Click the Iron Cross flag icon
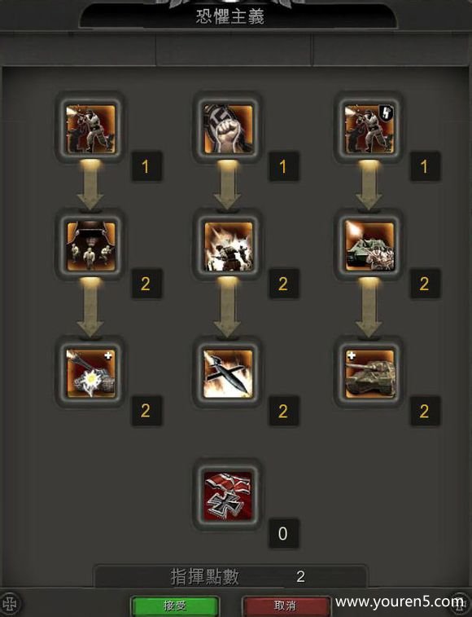 228,496
